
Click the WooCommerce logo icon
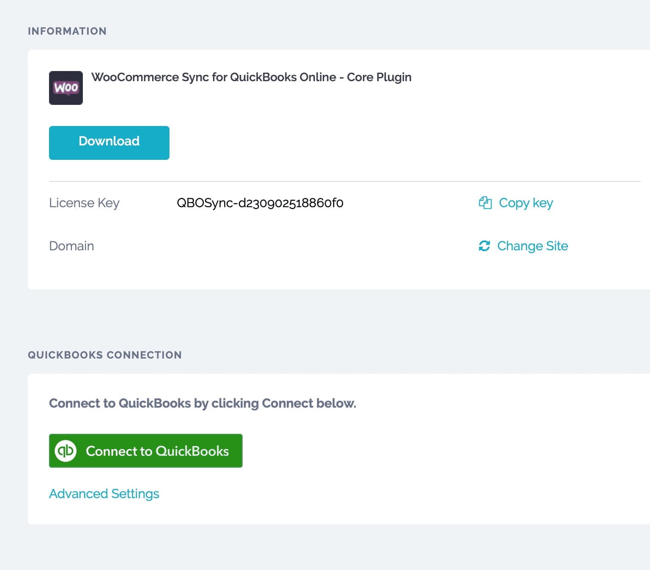pyautogui.click(x=66, y=88)
